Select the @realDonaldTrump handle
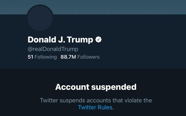Screen dimensions: 186x116 53,49
